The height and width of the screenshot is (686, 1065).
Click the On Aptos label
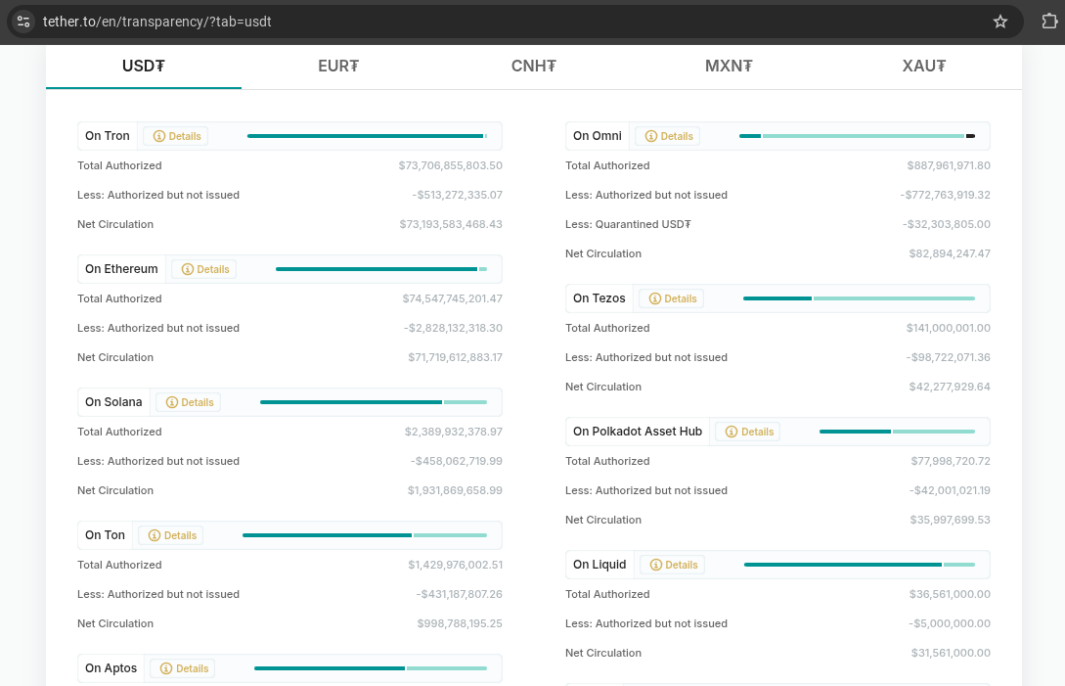(x=111, y=669)
